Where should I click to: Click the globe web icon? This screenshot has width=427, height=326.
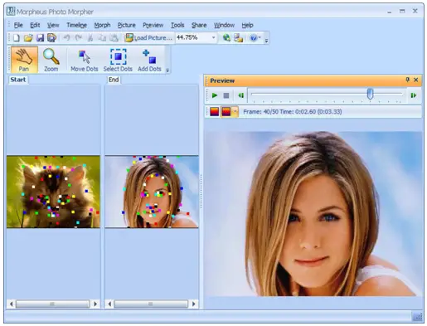[226, 37]
